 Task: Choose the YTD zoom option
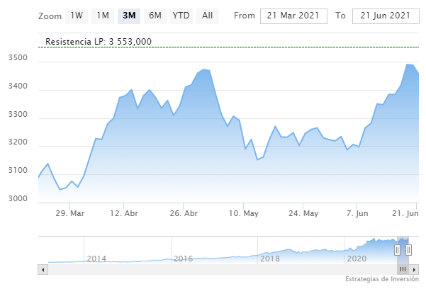coord(181,16)
